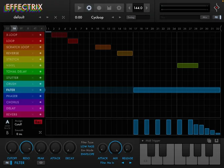The image size is (224, 168).
Task: Toggle the loop/cycle playback icon
Action: 89,8
